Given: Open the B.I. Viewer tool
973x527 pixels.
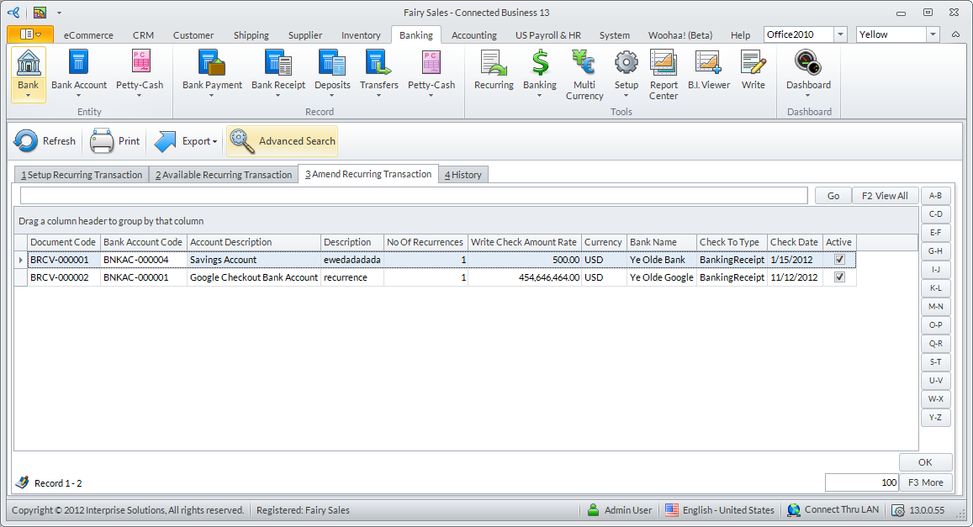Looking at the screenshot, I should (x=708, y=64).
